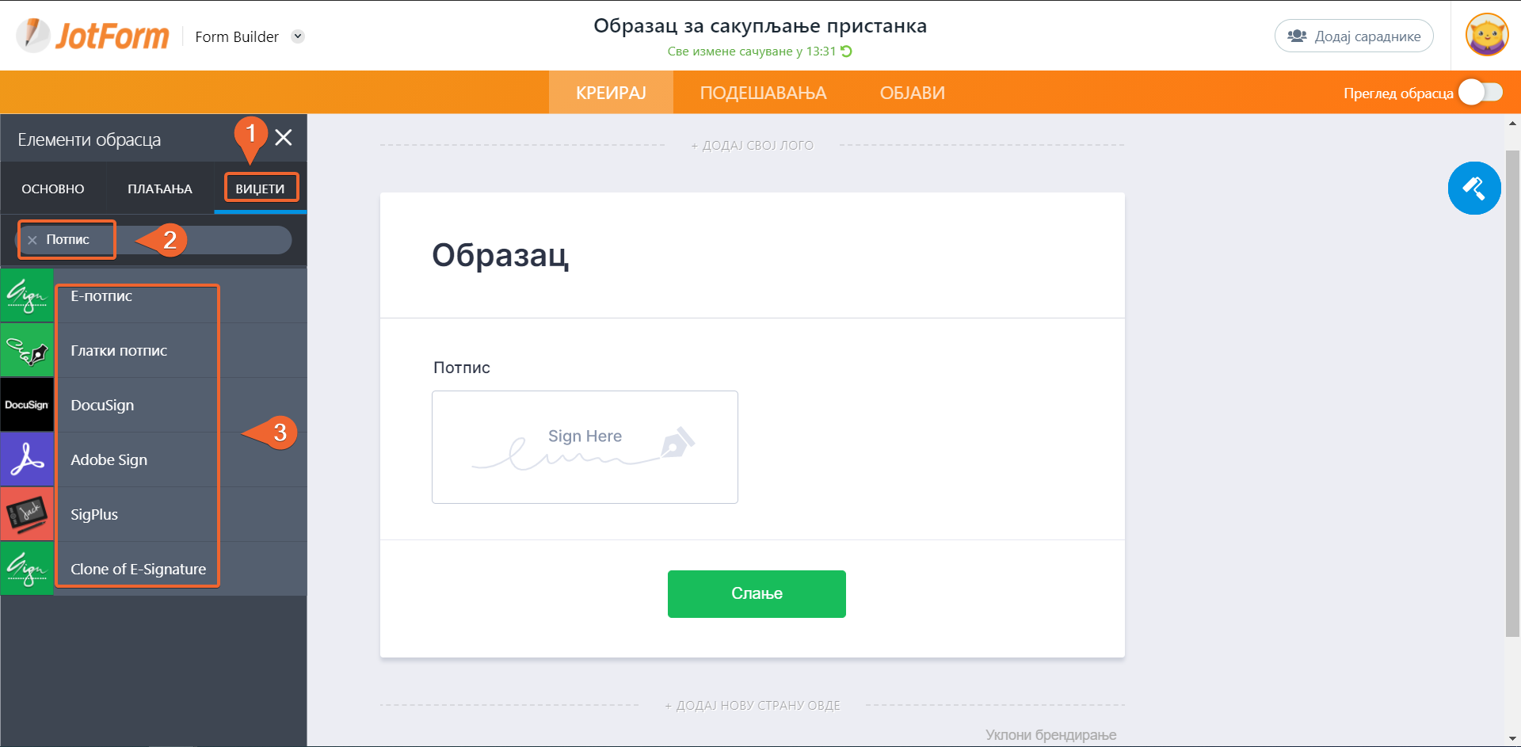Close the Елементи обрасца panel

pos(284,138)
